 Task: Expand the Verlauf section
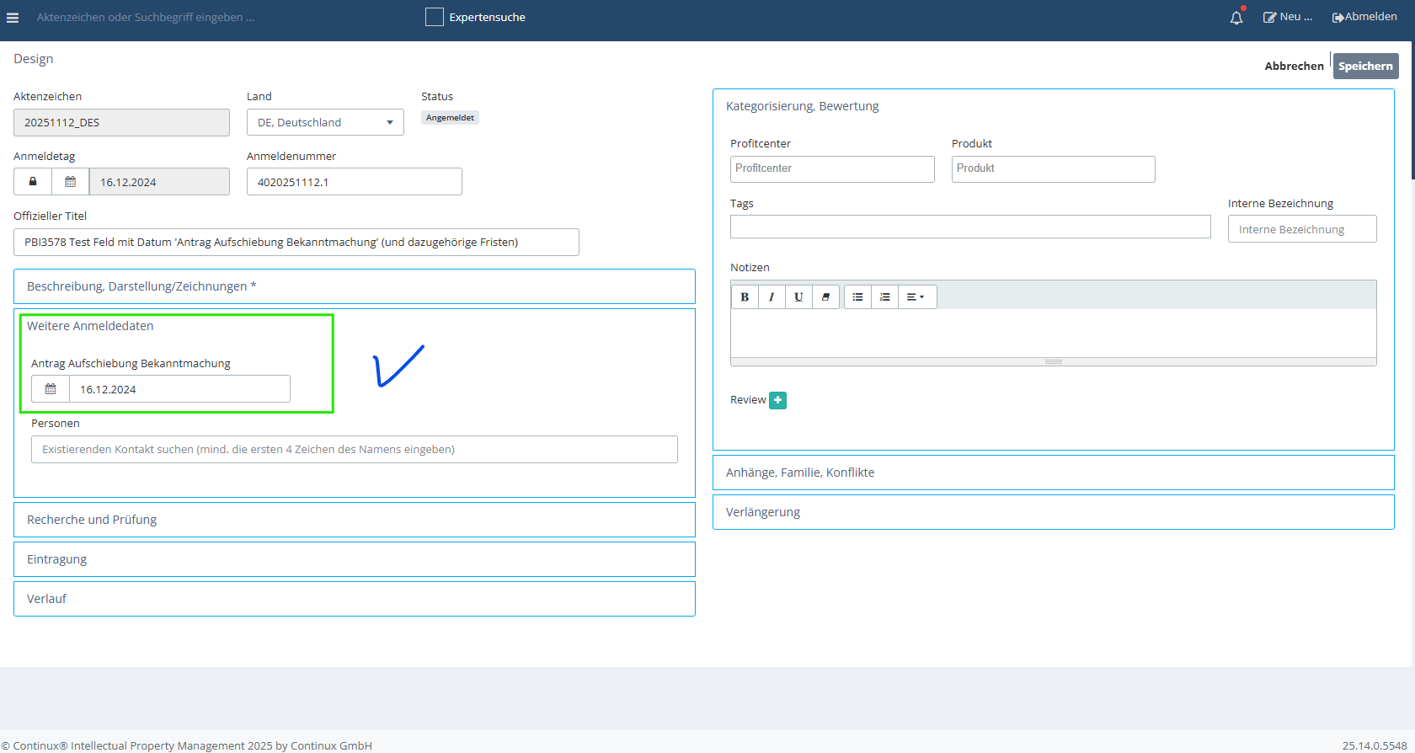click(355, 599)
